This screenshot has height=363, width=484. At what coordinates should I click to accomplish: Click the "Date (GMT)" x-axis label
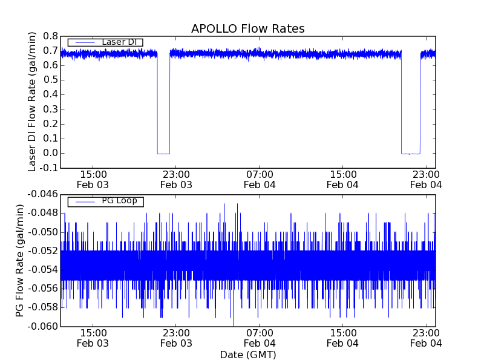[x=248, y=355]
